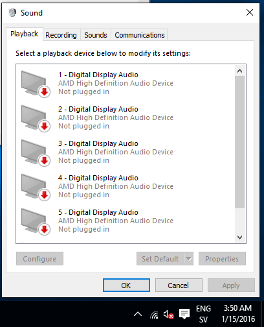Click the scroll down arrow in device list
264x327 pixels.
pyautogui.click(x=239, y=237)
